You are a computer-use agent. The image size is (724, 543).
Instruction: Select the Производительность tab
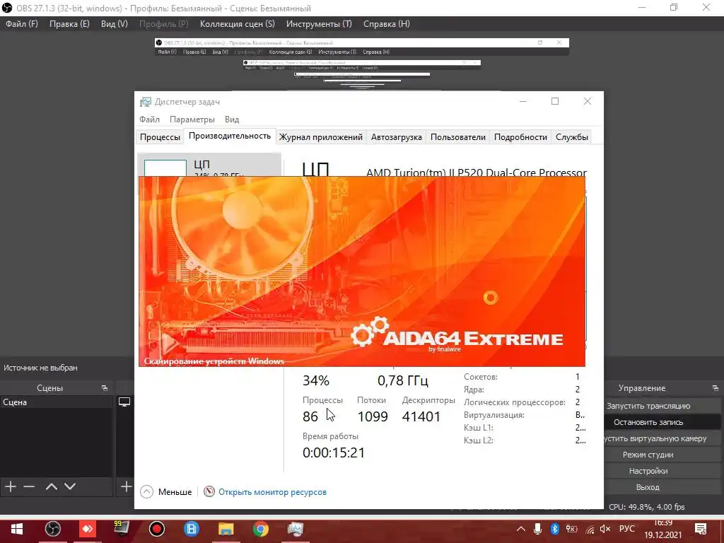[x=230, y=136]
